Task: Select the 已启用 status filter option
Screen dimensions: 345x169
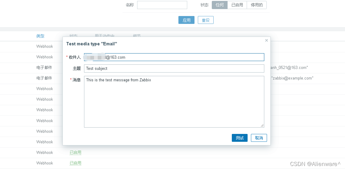Action: point(237,5)
